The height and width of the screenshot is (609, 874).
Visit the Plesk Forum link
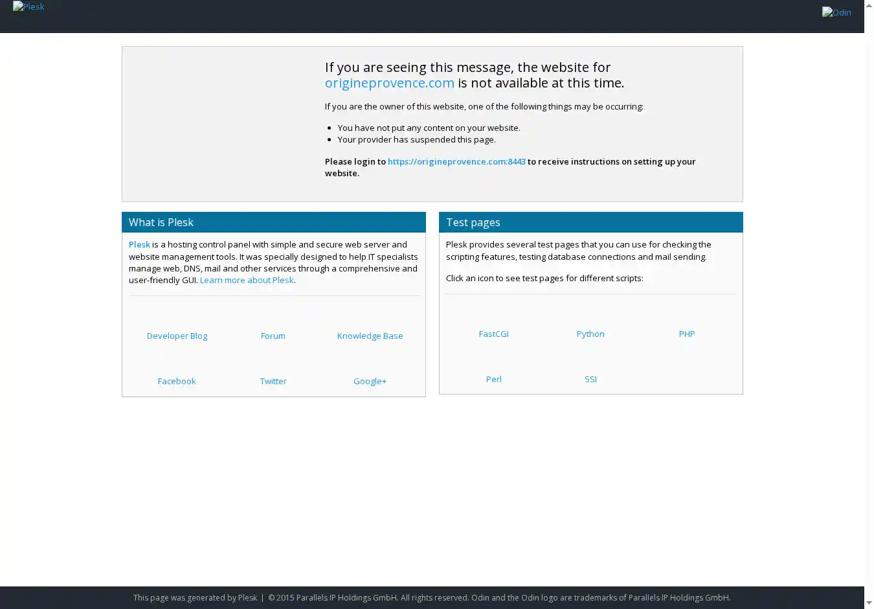pyautogui.click(x=273, y=336)
